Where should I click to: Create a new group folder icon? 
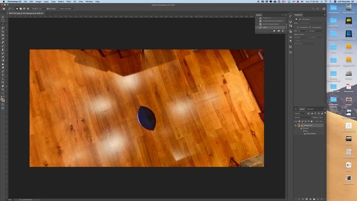(x=314, y=199)
